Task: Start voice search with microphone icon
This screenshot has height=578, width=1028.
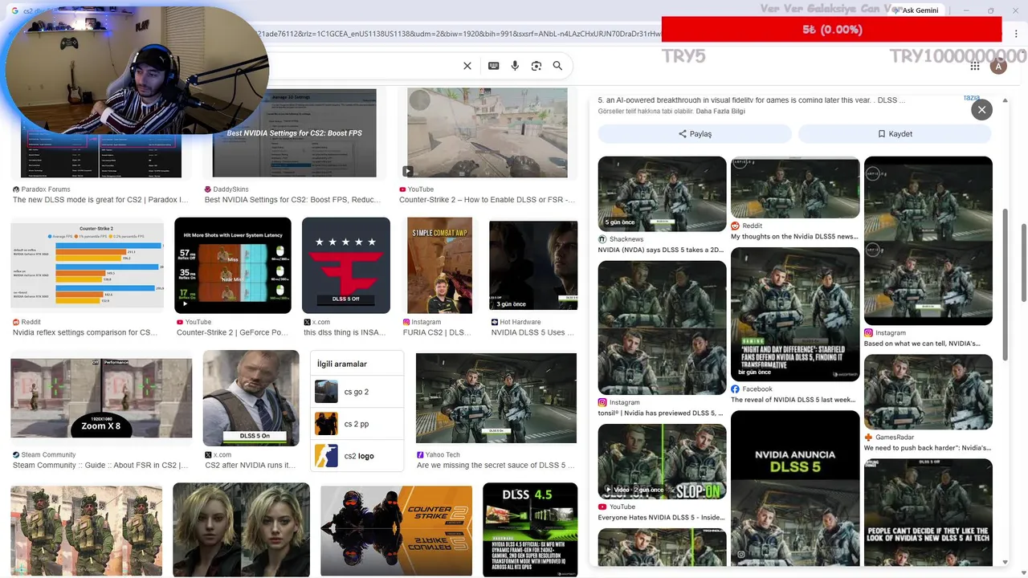Action: (515, 66)
